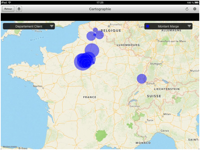Viewport: 200px width, 150px height.
Task: Click the LUXEMBOURG label
Action: coord(128,45)
